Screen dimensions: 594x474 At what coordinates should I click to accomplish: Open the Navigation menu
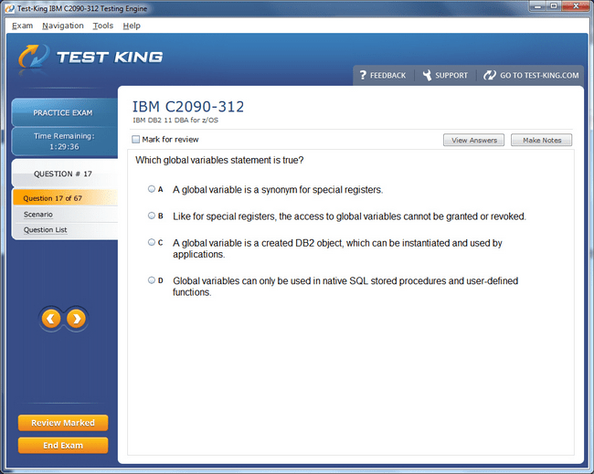coord(63,26)
